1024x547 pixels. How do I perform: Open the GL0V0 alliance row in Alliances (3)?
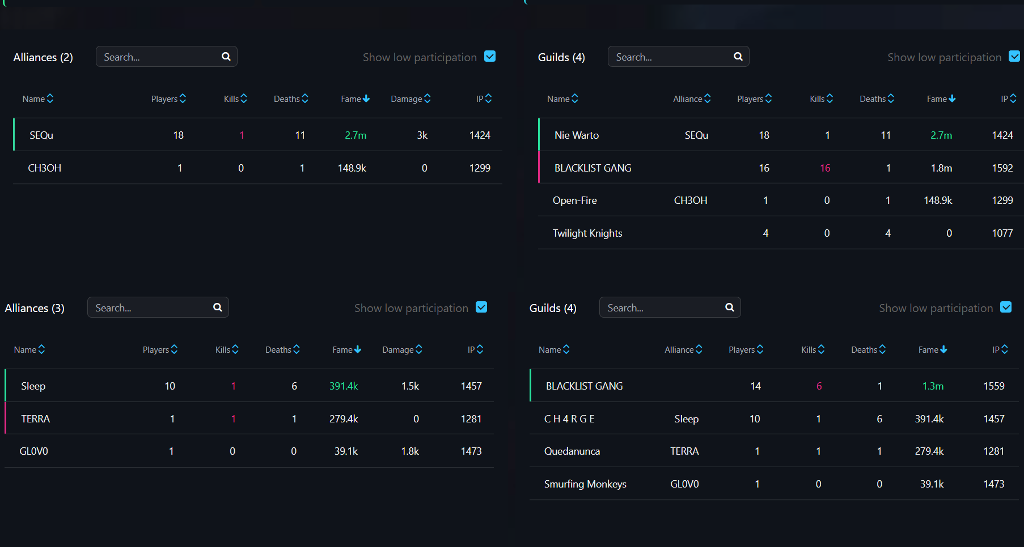pyautogui.click(x=249, y=451)
